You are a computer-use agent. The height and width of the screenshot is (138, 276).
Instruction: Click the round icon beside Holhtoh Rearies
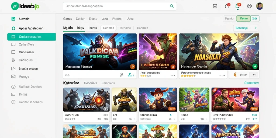pyautogui.click(x=13, y=87)
